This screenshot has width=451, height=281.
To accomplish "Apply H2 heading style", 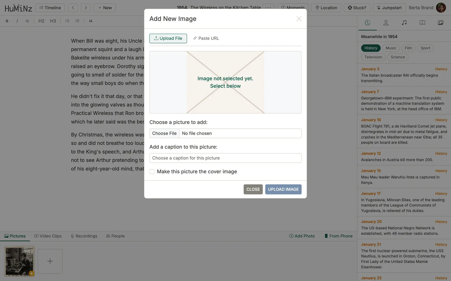I will click(x=41, y=21).
